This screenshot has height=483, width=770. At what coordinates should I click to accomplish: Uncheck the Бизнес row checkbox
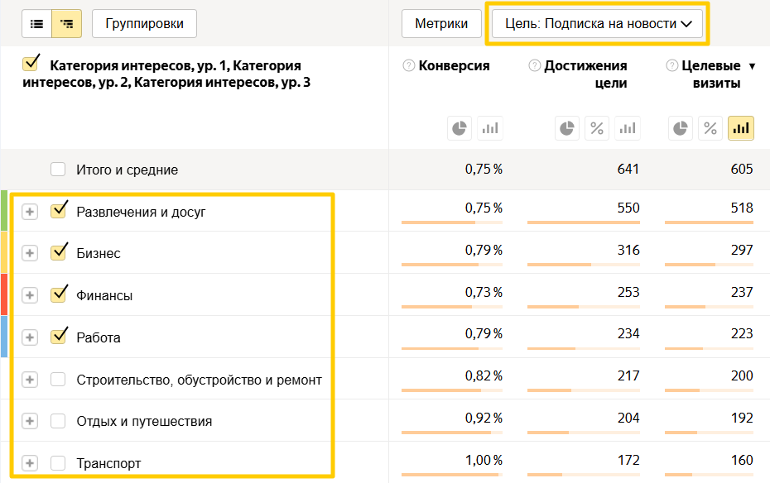point(58,253)
